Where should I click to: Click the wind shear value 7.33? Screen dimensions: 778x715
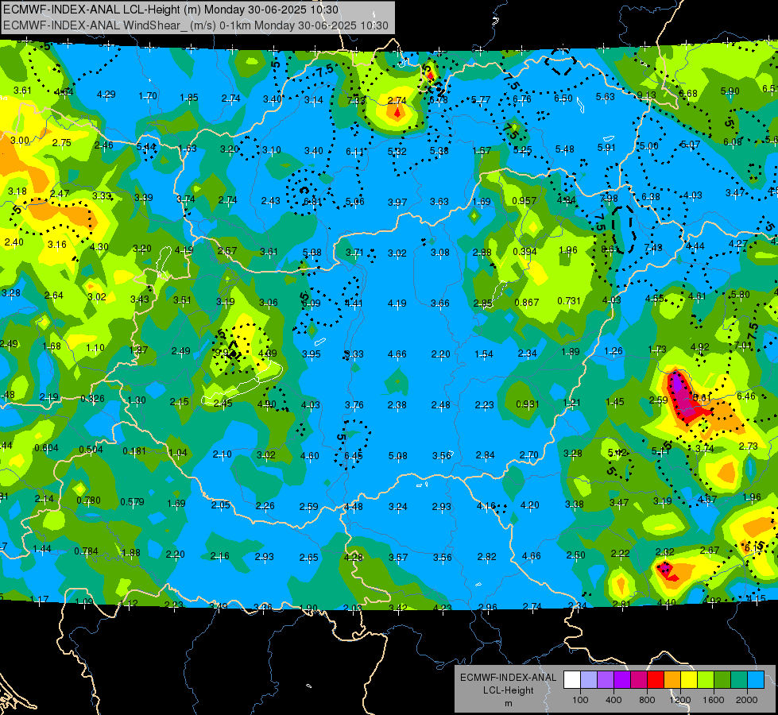point(356,100)
